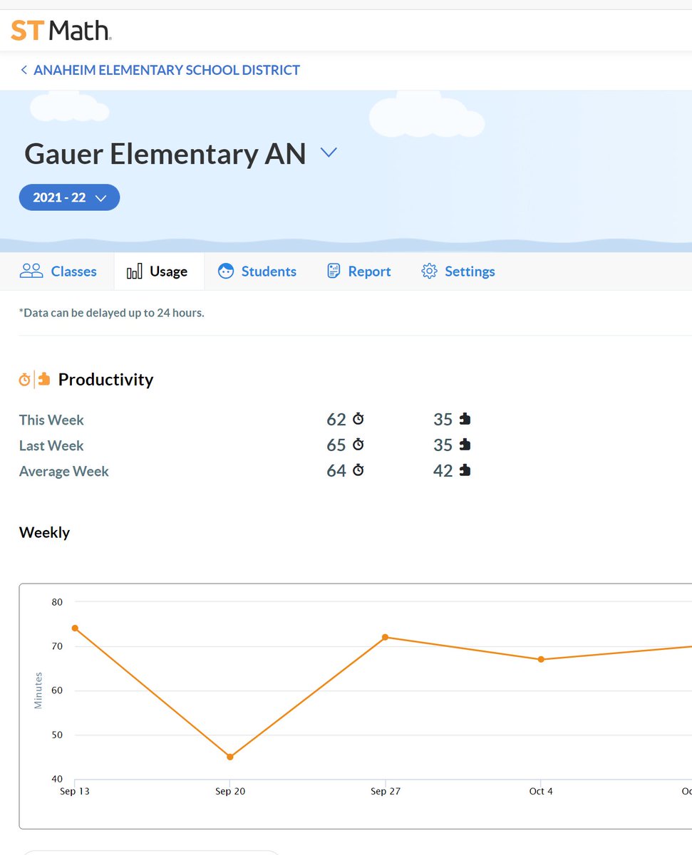Click the back chevron before the district name
The image size is (692, 855).
[24, 70]
